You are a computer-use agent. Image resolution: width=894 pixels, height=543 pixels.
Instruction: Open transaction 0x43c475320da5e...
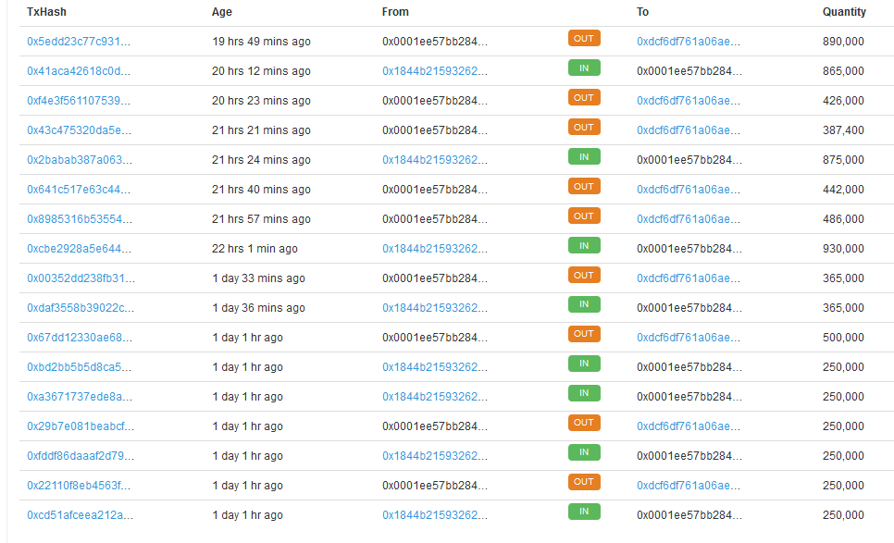[76, 130]
